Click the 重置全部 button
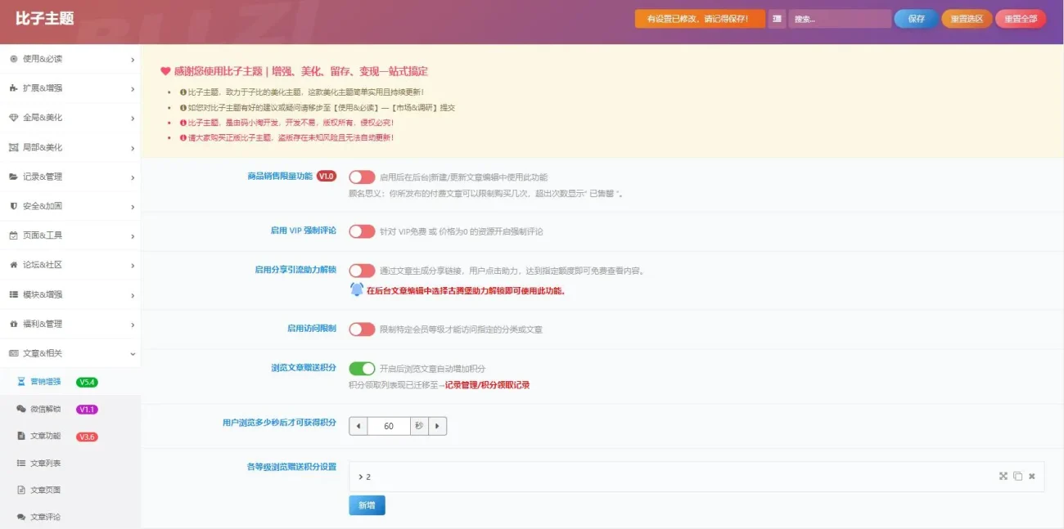This screenshot has width=1064, height=529. pyautogui.click(x=1021, y=19)
